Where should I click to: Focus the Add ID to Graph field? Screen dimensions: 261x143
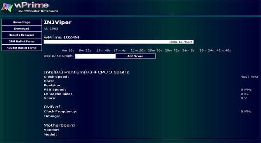click(95, 56)
